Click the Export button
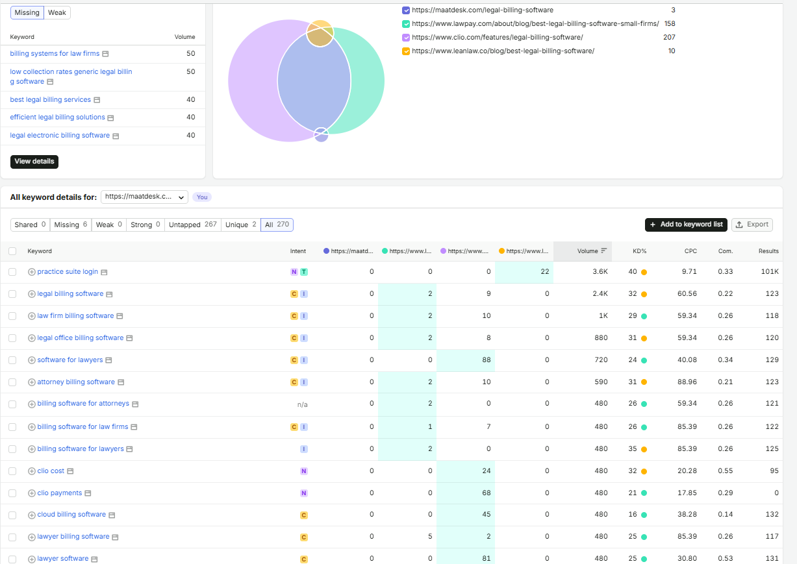The width and height of the screenshot is (797, 564). (x=752, y=225)
